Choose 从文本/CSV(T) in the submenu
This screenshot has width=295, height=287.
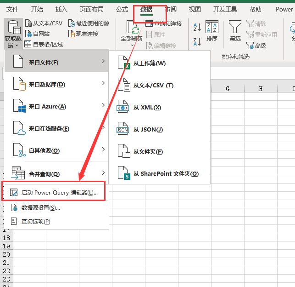pos(159,85)
